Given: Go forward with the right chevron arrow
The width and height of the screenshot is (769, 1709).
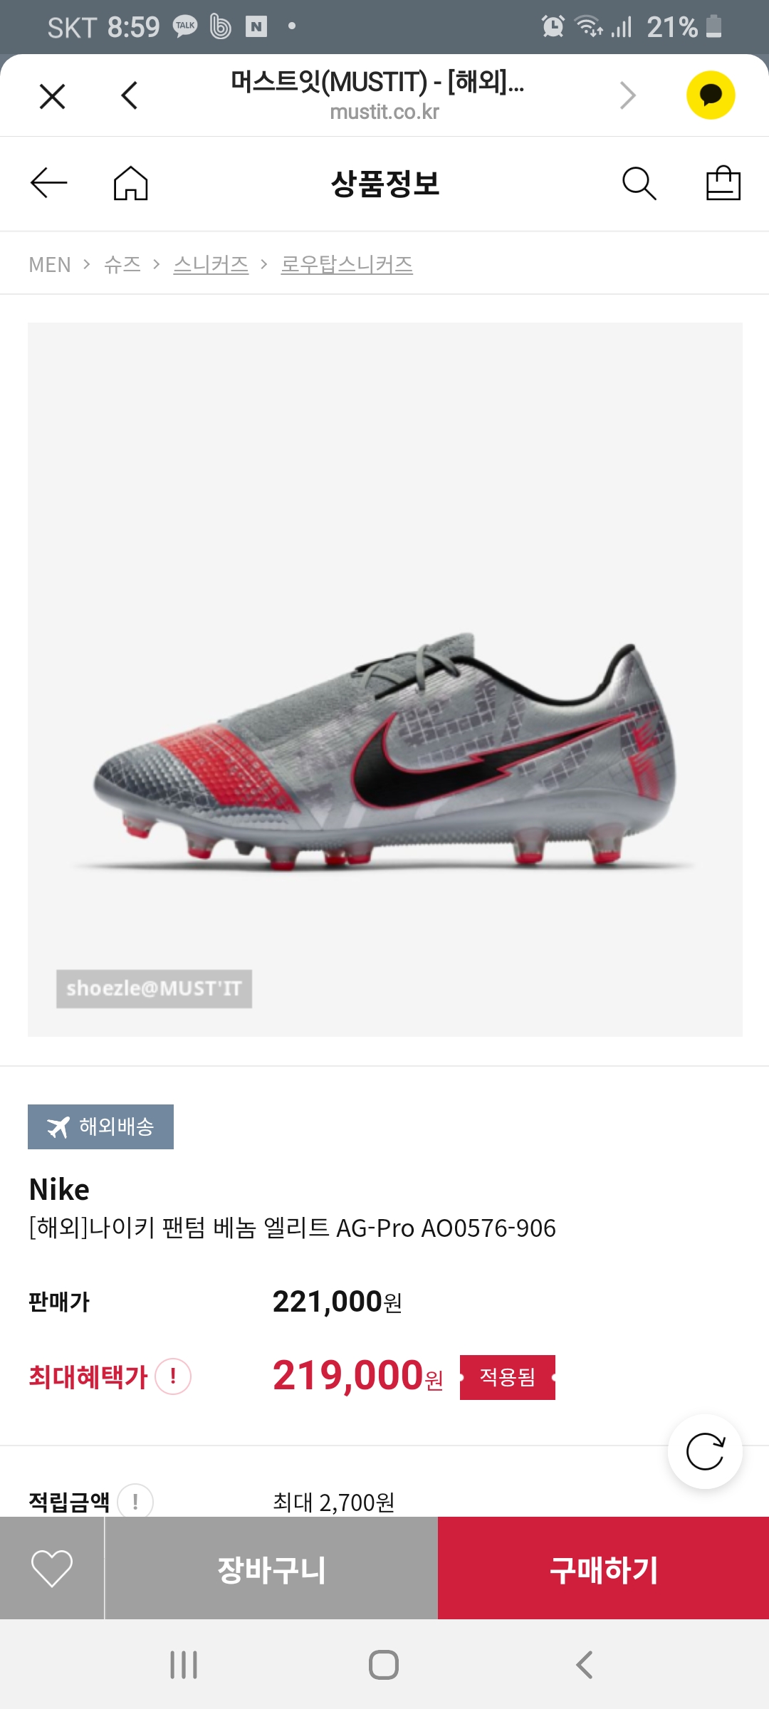Looking at the screenshot, I should (x=627, y=95).
